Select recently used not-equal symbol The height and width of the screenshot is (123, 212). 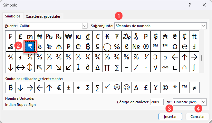(194, 87)
